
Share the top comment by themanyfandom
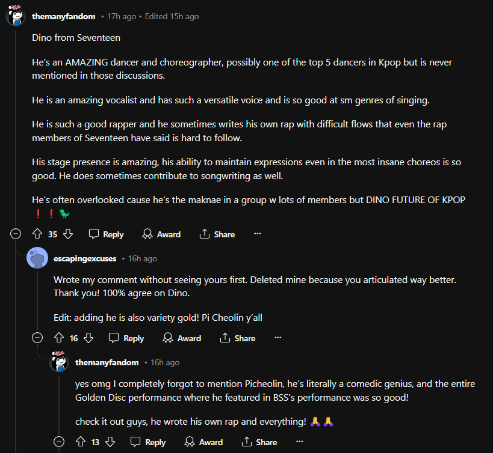[217, 234]
